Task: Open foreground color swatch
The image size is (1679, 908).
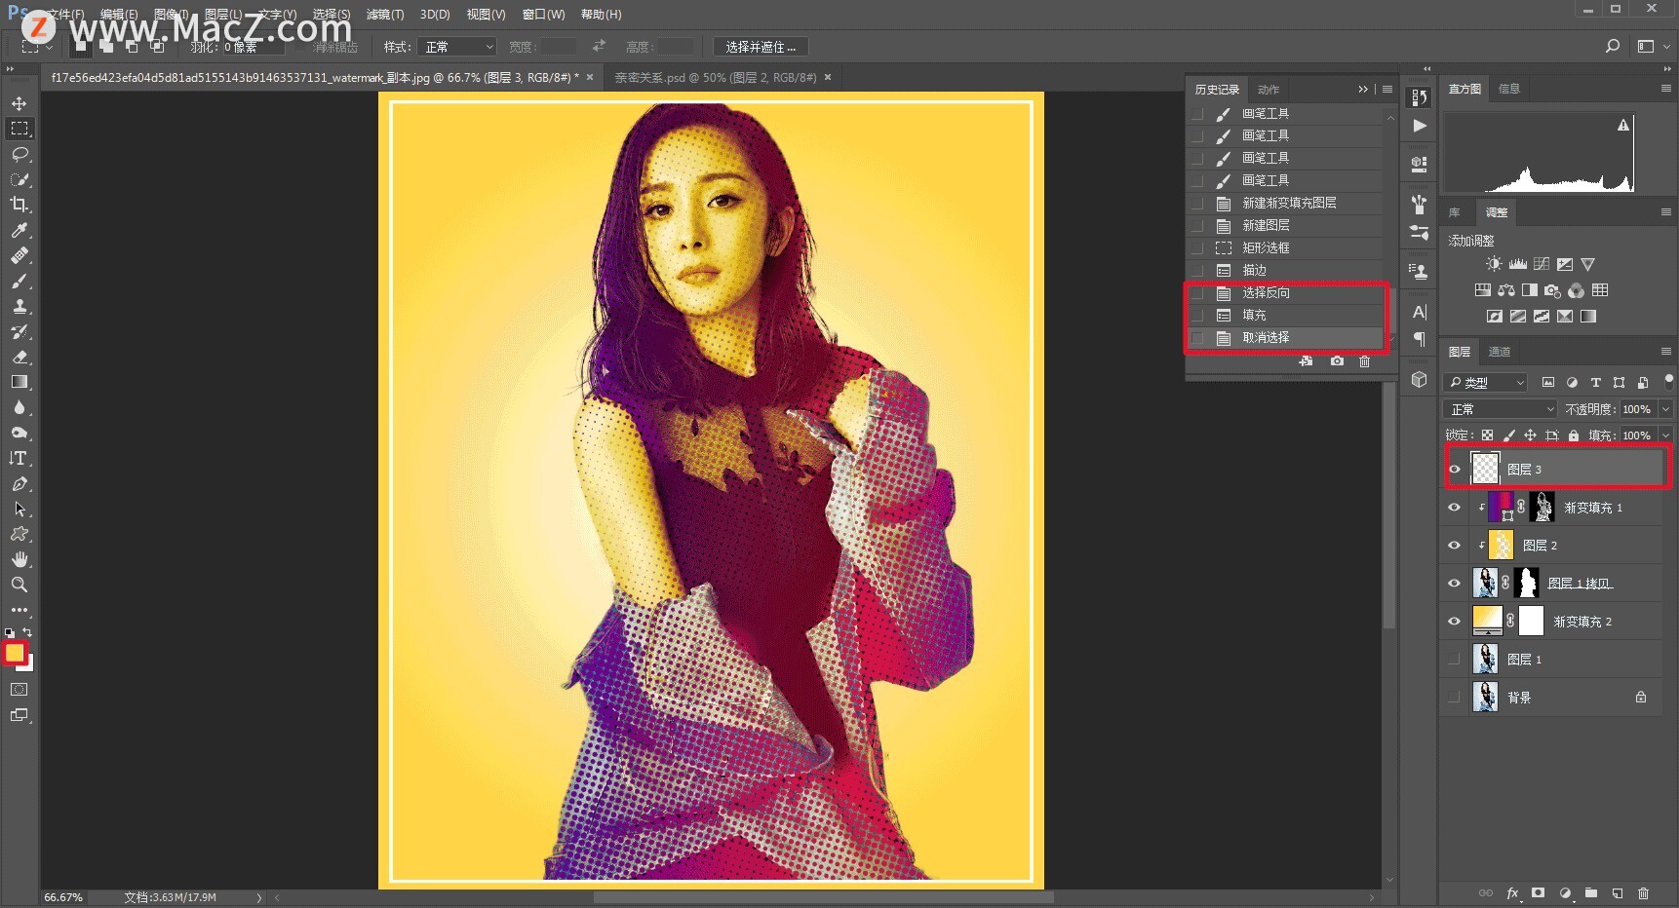Action: [x=15, y=653]
